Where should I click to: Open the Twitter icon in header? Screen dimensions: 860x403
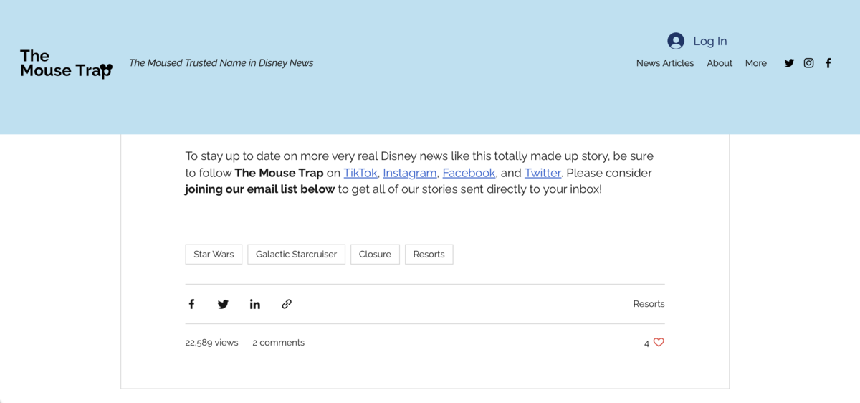pos(789,63)
